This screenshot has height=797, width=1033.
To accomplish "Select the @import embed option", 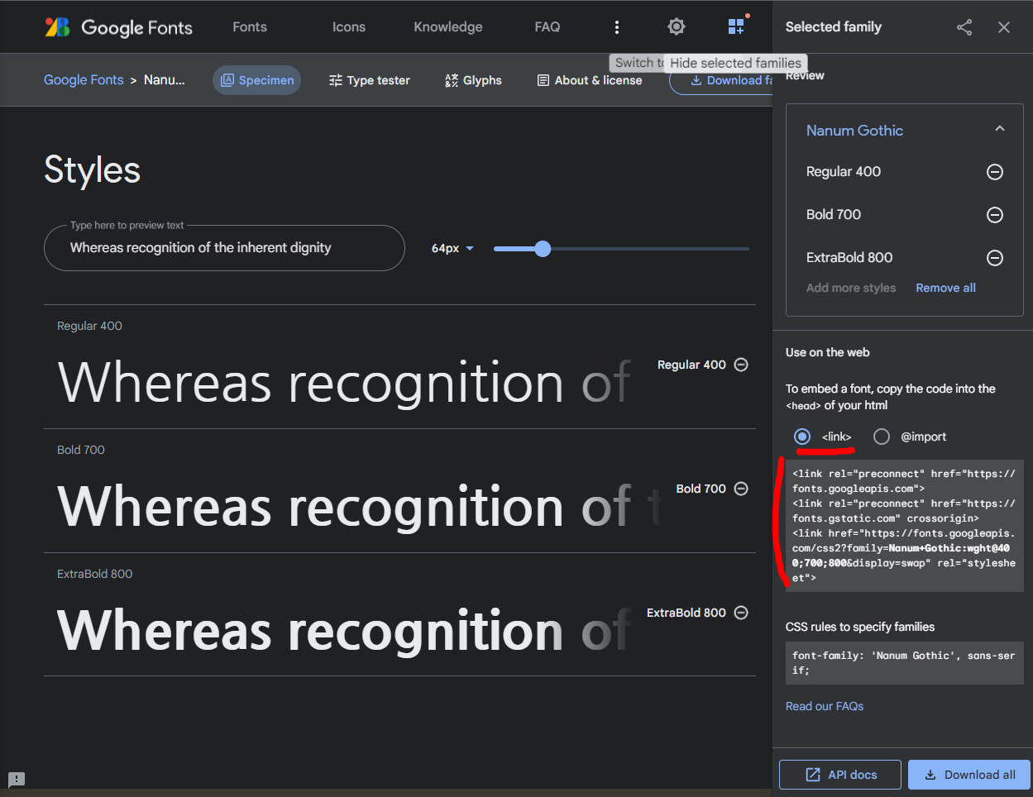I will click(x=882, y=437).
